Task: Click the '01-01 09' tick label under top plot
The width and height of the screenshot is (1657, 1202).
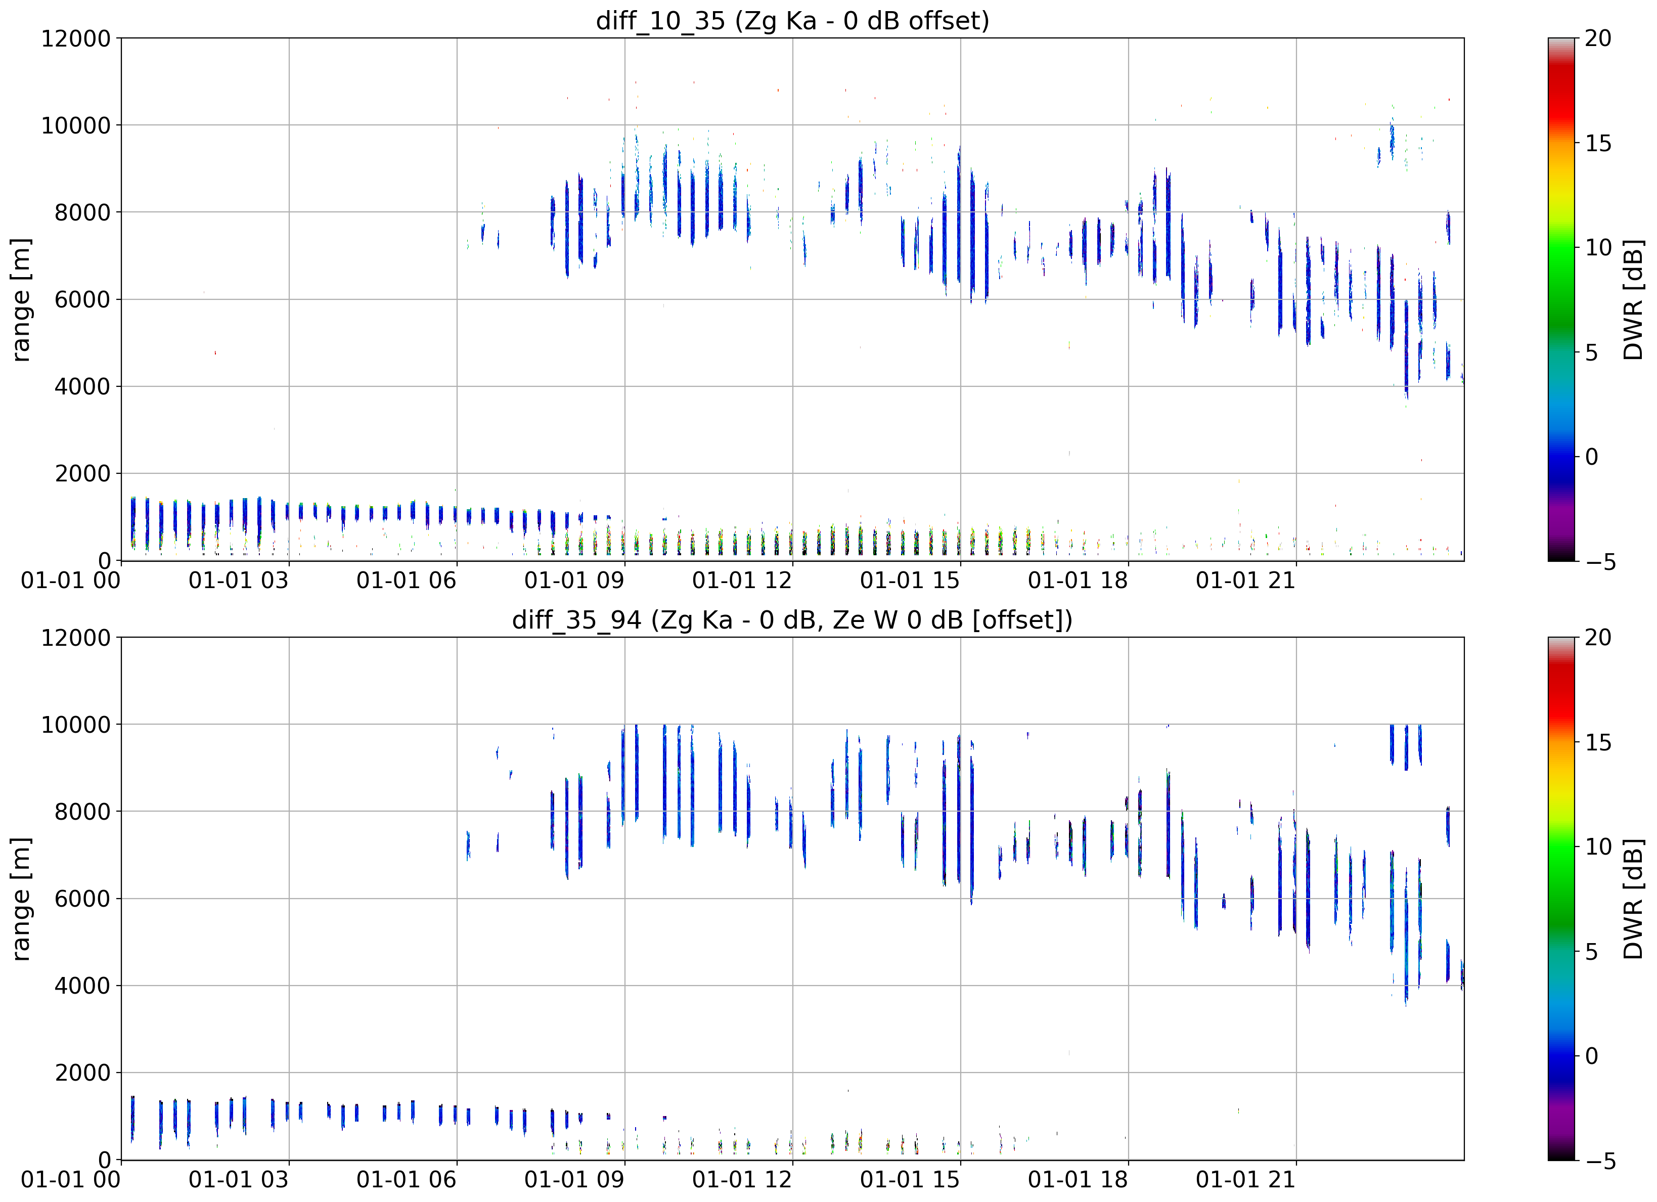Action: pos(574,581)
